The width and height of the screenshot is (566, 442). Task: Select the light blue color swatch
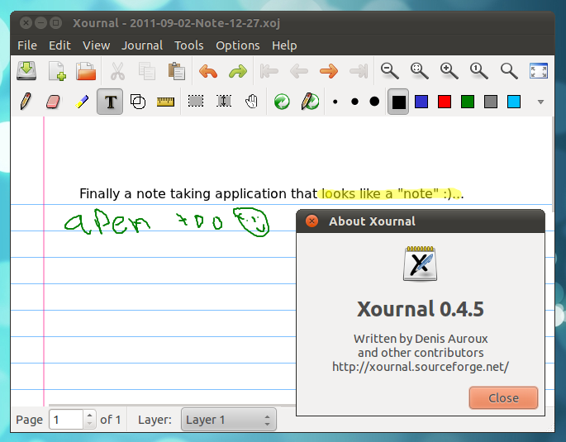click(514, 102)
